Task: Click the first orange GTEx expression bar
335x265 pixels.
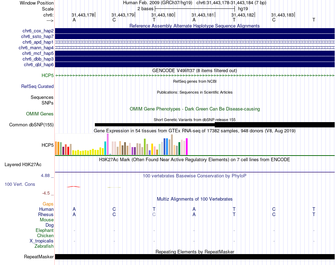Action: (x=56, y=148)
